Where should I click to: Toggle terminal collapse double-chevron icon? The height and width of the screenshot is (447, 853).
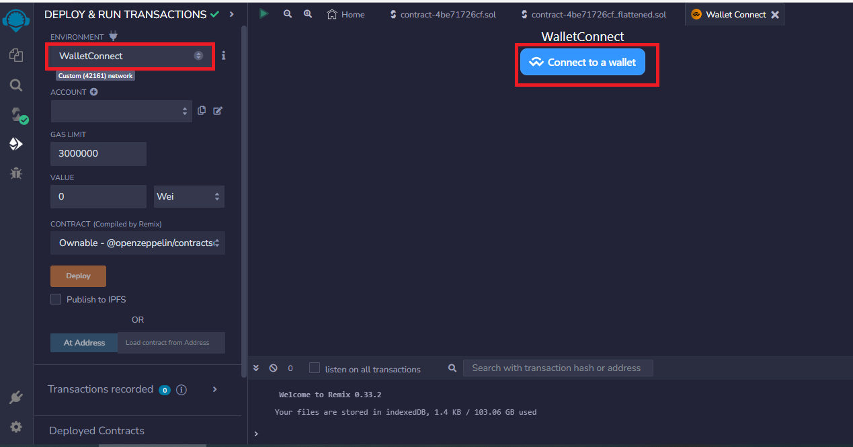click(256, 368)
